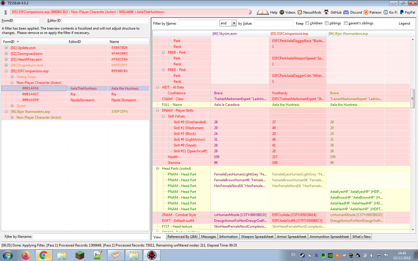Expand the [01] Update.esm node
This screenshot has width=418, height=261.
coord(6,48)
